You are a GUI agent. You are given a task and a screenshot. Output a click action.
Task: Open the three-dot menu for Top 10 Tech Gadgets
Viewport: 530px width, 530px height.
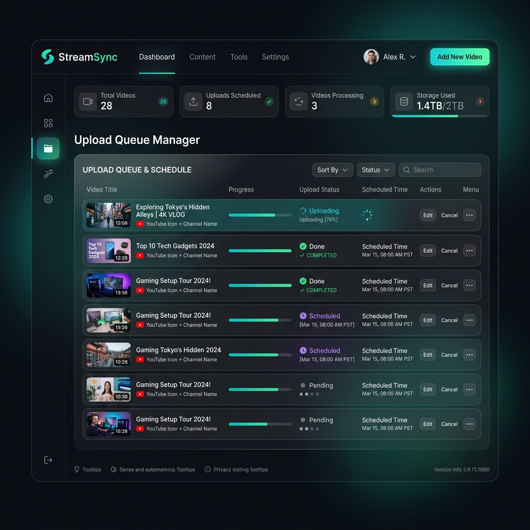[469, 251]
